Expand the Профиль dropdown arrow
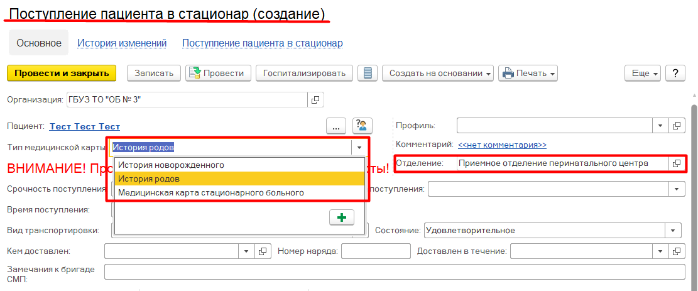This screenshot has width=698, height=291. point(660,126)
